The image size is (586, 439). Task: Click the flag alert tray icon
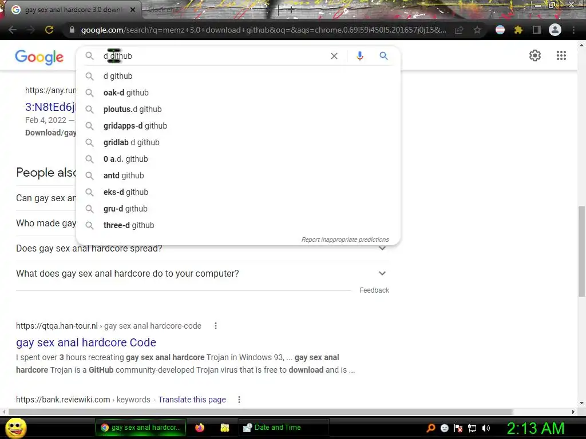click(x=458, y=428)
